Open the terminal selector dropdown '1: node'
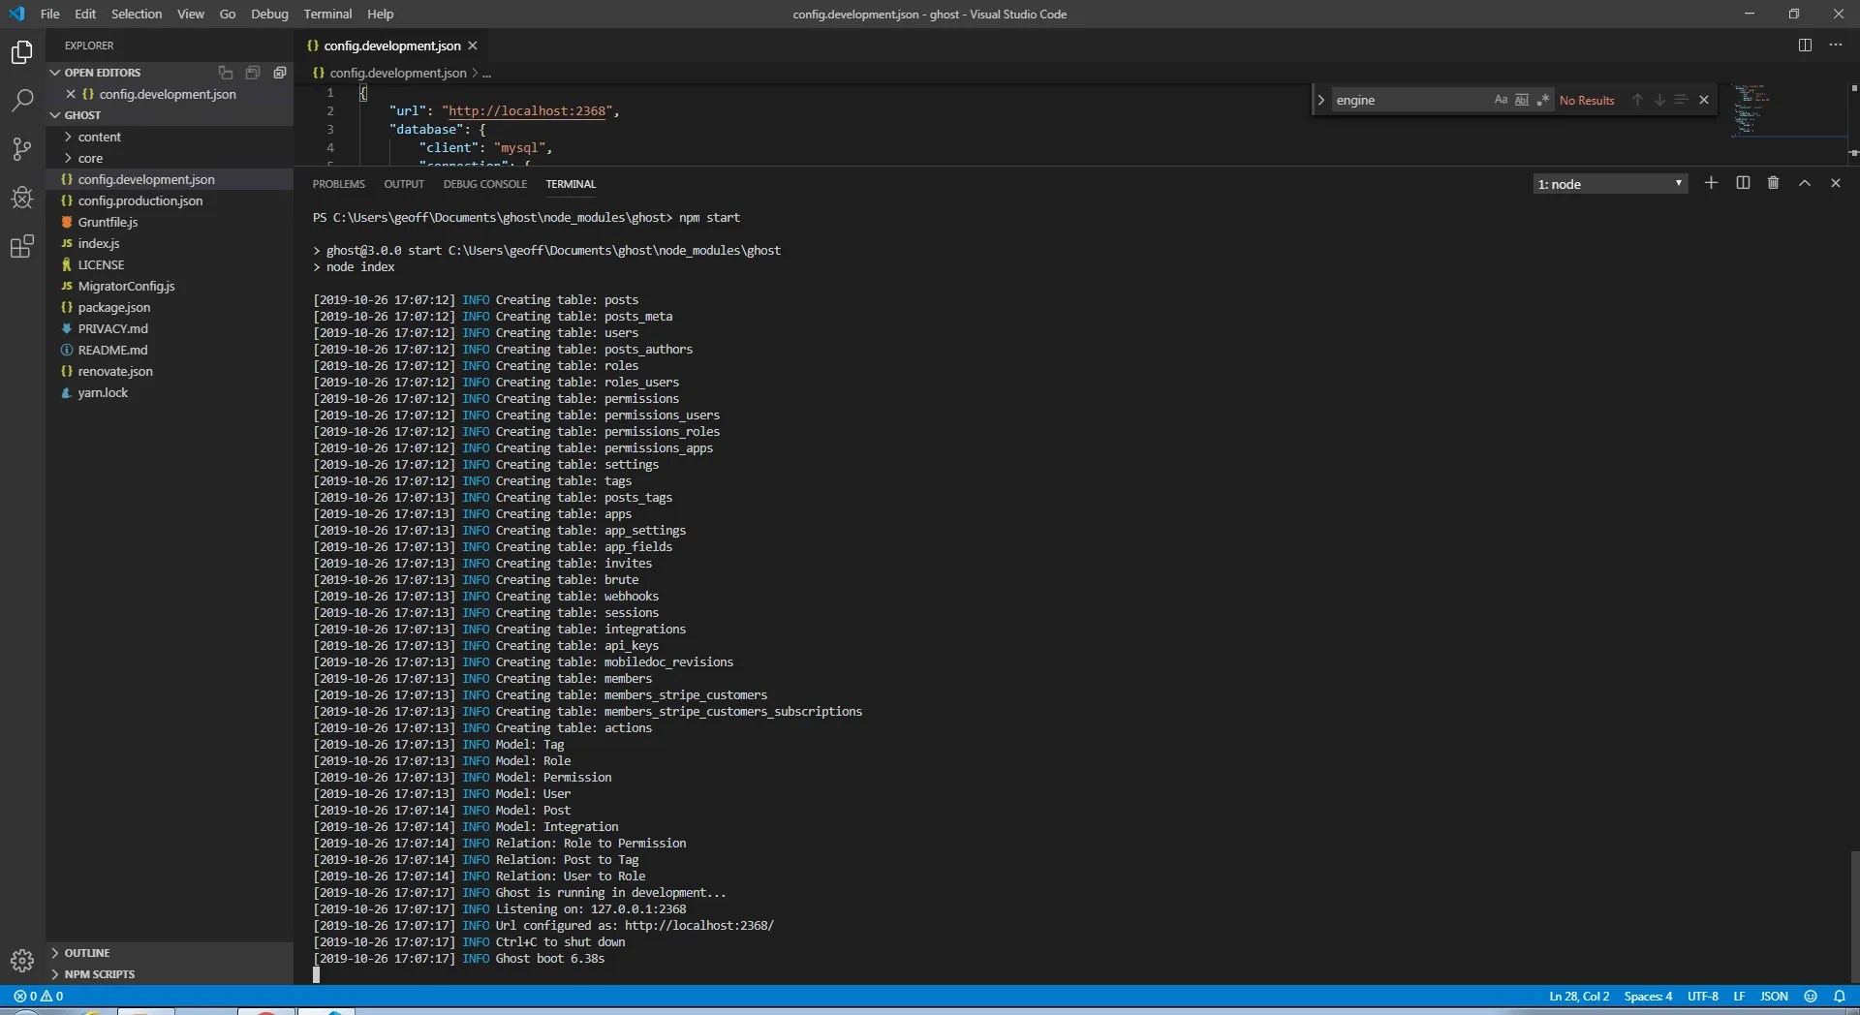Screen dimensions: 1860x1015 pyautogui.click(x=1609, y=184)
